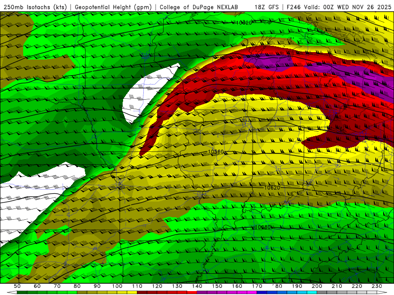Pick the dark maroon swatch starting at 110
394x295 pixels.
click(x=142, y=292)
